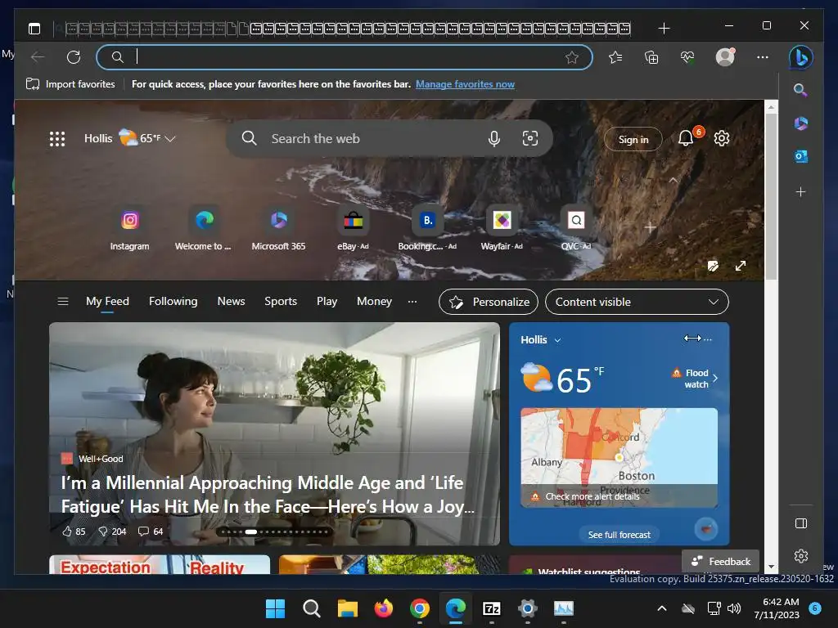Add a new quick link plus
Screen dimensions: 838x628
click(x=650, y=227)
